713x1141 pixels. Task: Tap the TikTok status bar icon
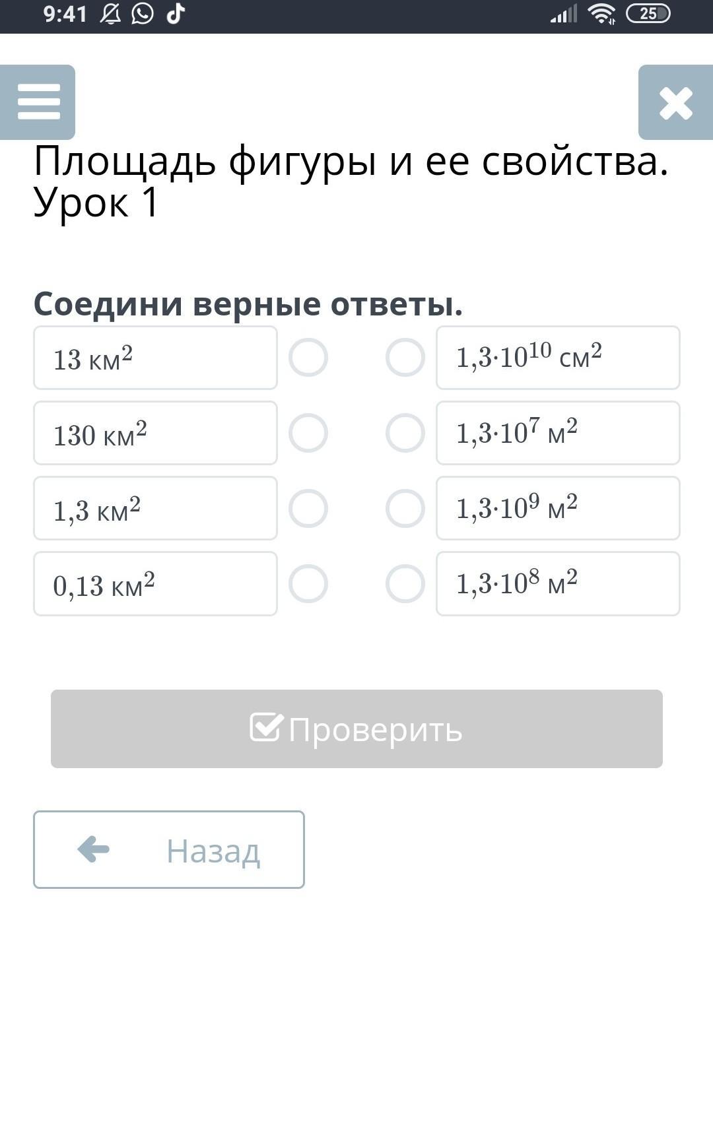click(x=175, y=14)
